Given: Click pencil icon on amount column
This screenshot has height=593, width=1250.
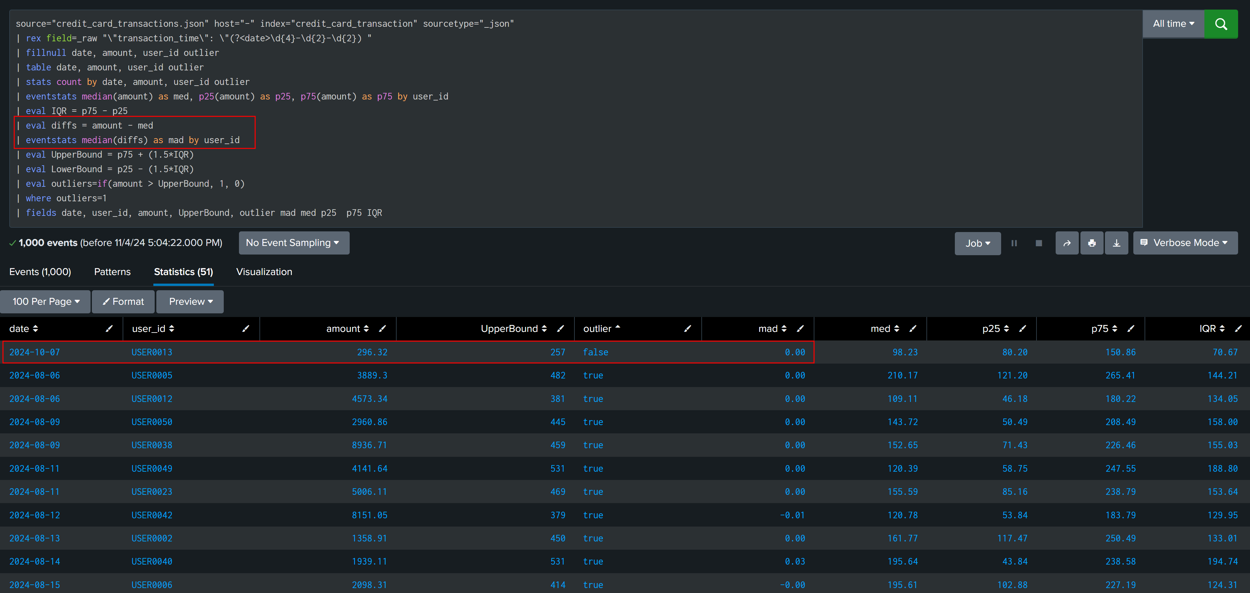Looking at the screenshot, I should (382, 329).
